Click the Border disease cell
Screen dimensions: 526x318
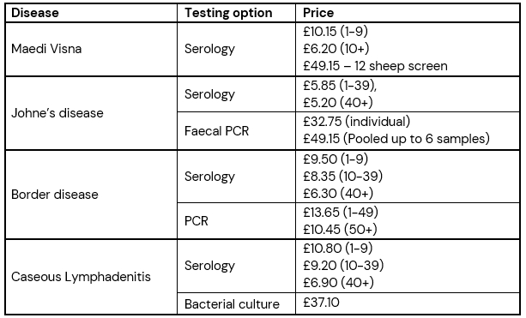pyautogui.click(x=91, y=195)
